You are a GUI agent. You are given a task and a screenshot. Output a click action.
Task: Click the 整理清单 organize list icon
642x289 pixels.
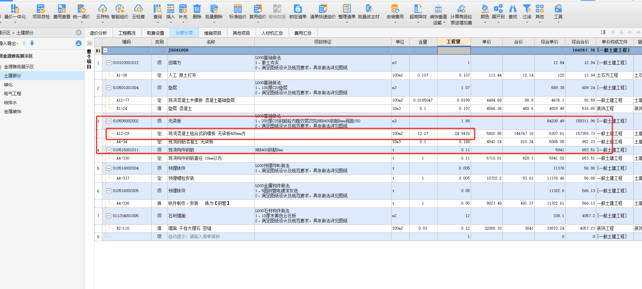coord(347,9)
